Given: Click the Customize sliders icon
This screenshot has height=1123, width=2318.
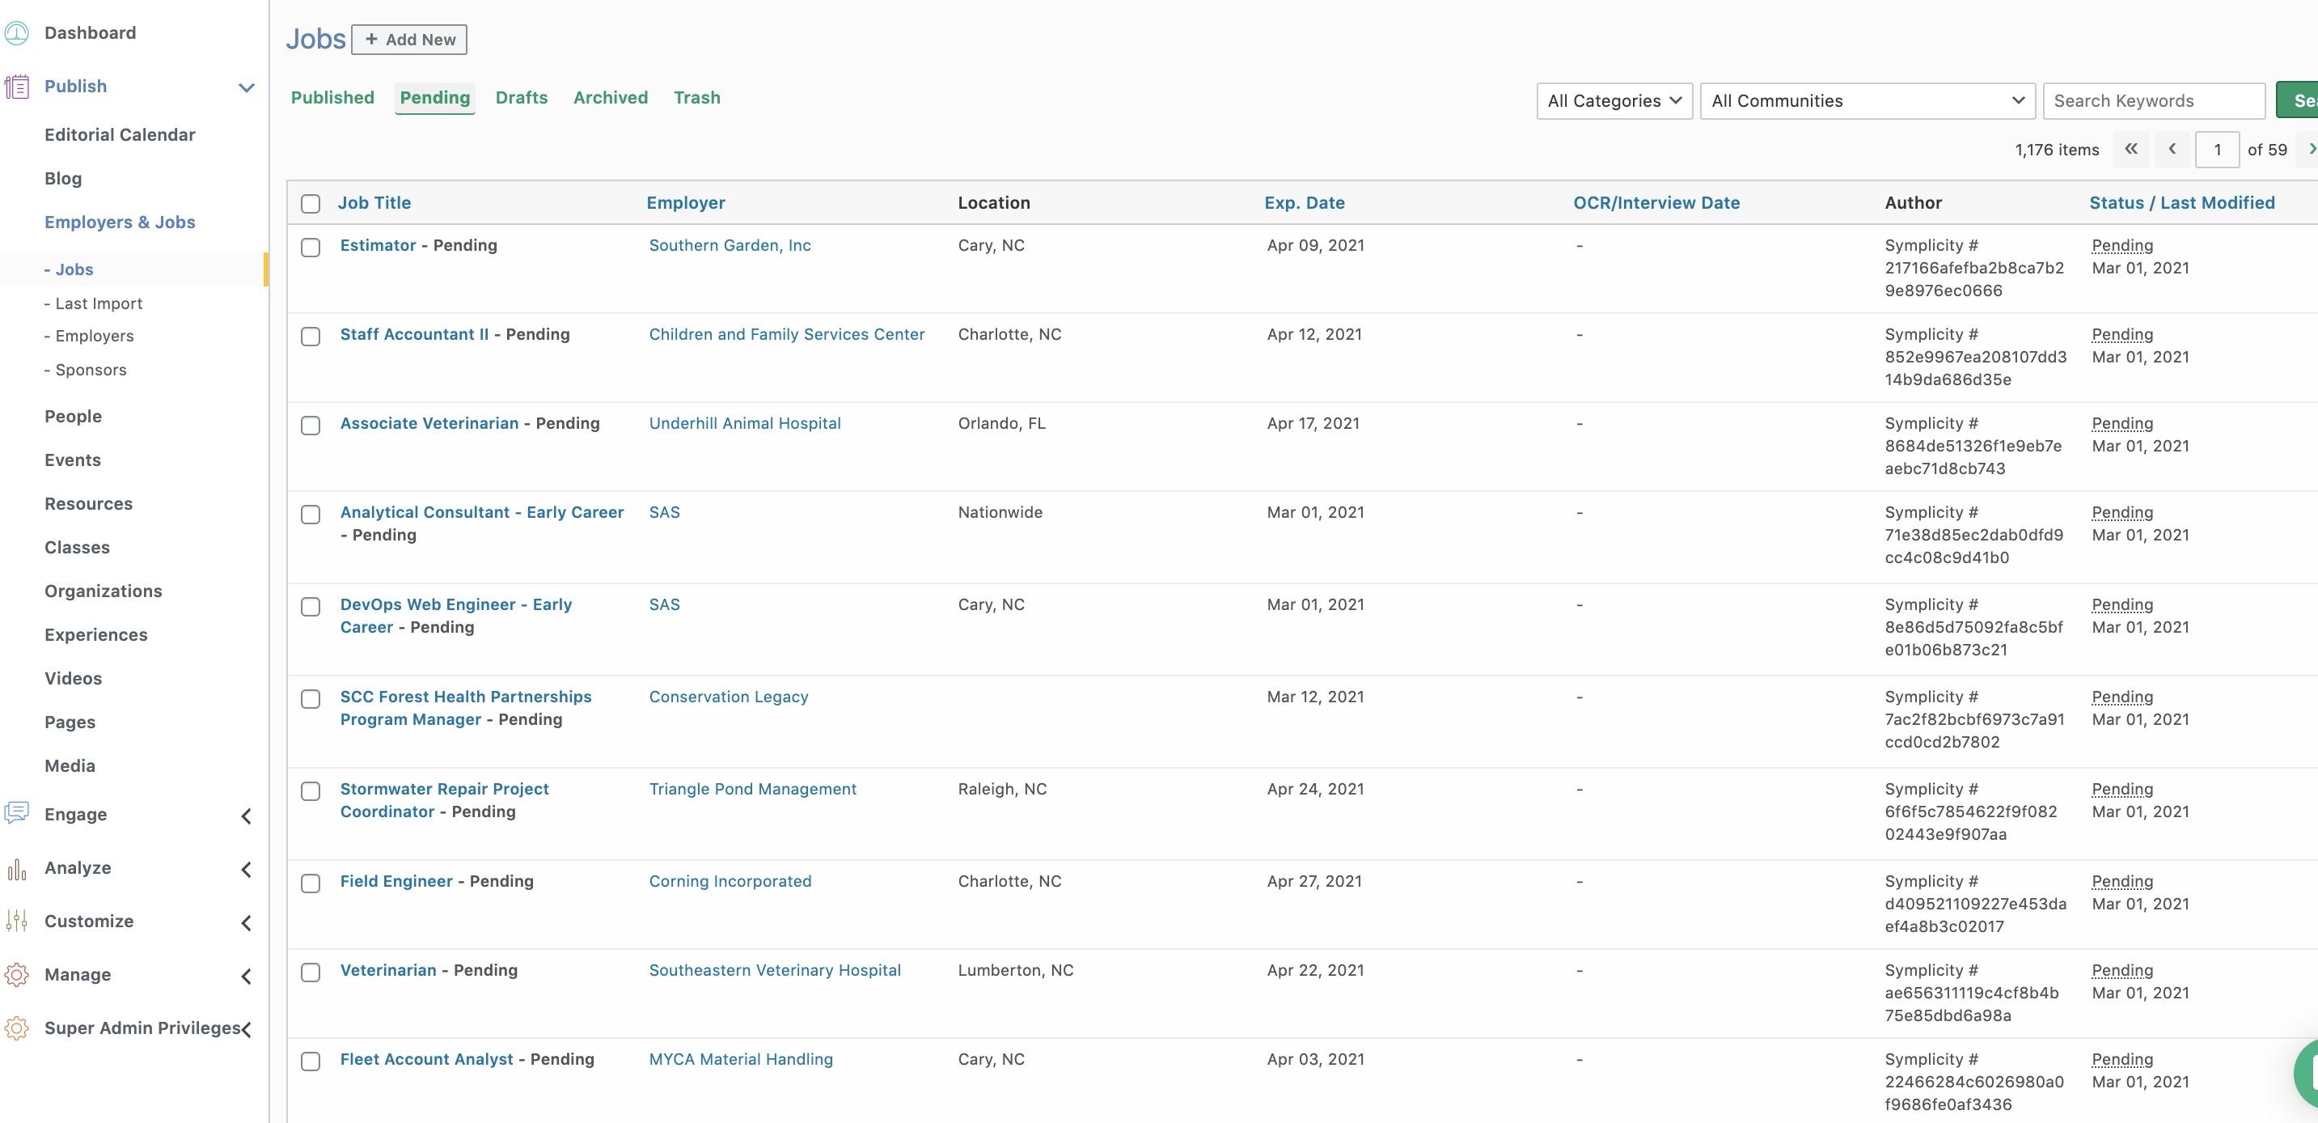Looking at the screenshot, I should [17, 921].
